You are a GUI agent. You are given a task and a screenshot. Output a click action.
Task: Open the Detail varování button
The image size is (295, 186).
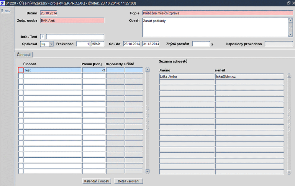pyautogui.click(x=129, y=181)
